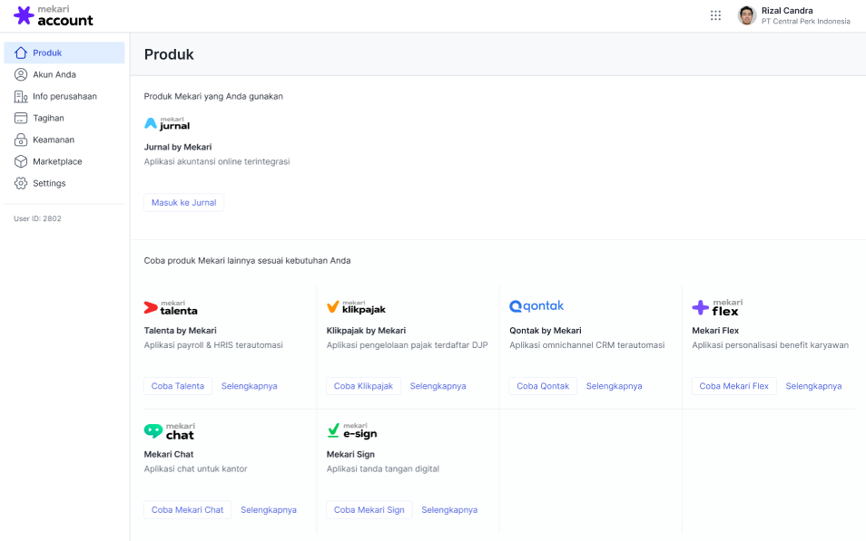The height and width of the screenshot is (541, 866).
Task: Click Rizal Candra's profile avatar
Action: 746,15
